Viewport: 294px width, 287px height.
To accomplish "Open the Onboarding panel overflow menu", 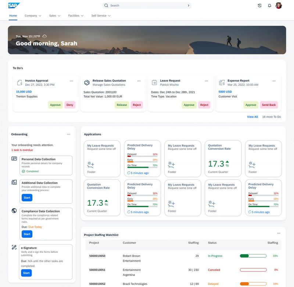I will click(x=68, y=134).
